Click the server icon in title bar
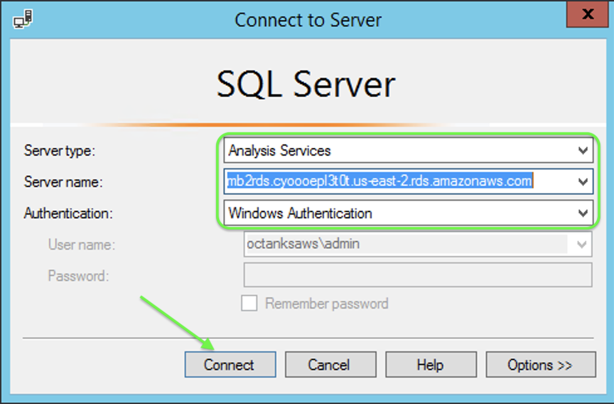 (x=23, y=19)
